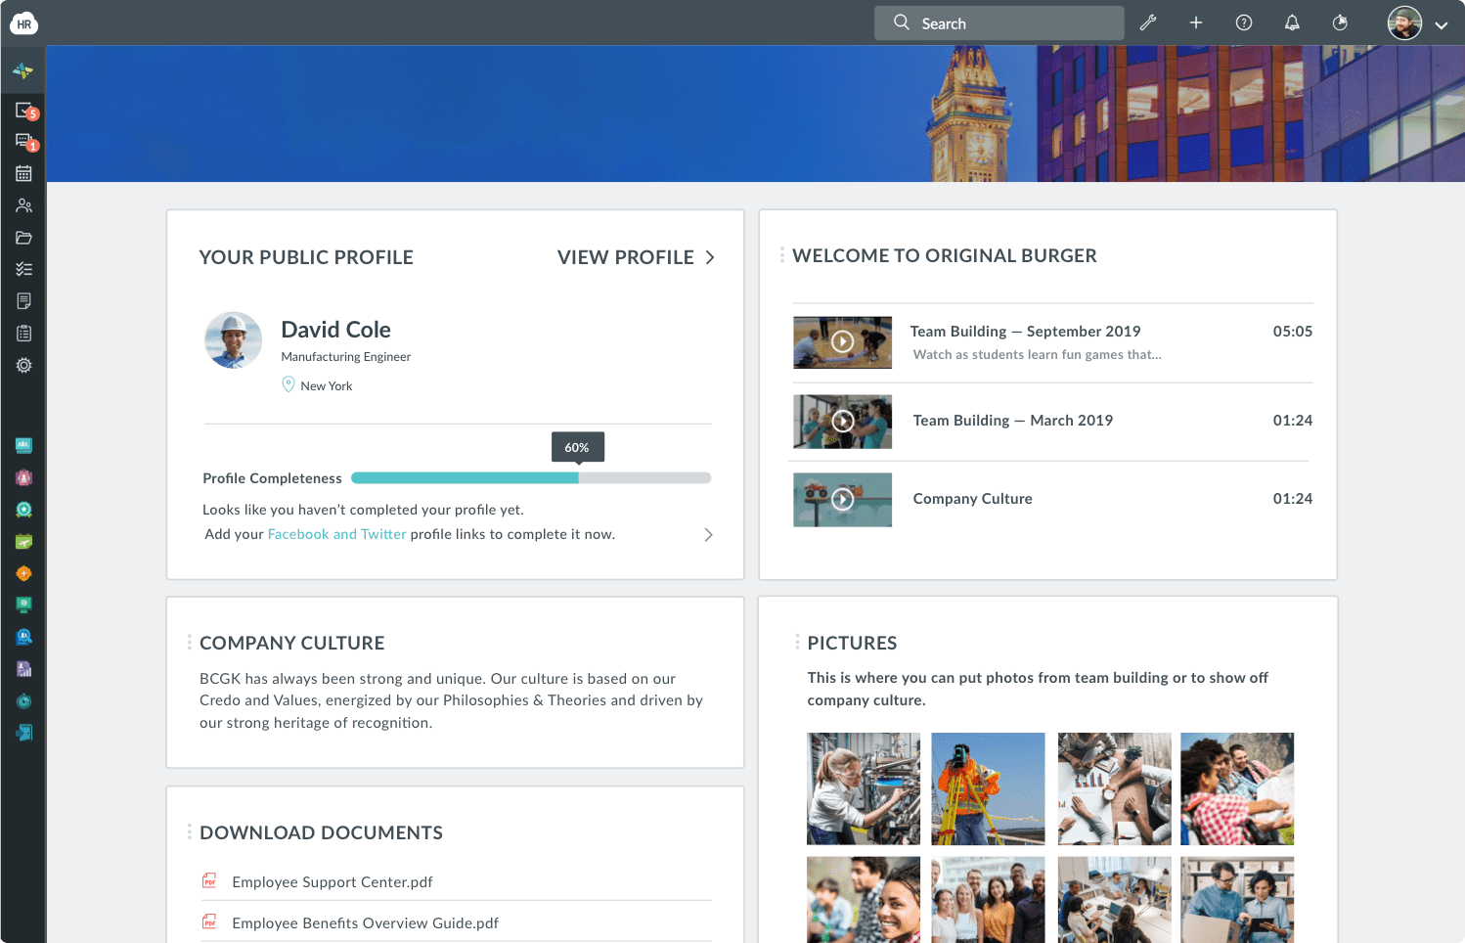1465x943 pixels.
Task: Click the Facebook and Twitter link
Action: tap(336, 534)
